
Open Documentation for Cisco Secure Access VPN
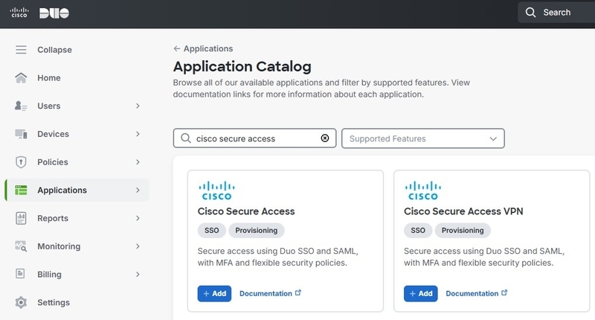(472, 293)
